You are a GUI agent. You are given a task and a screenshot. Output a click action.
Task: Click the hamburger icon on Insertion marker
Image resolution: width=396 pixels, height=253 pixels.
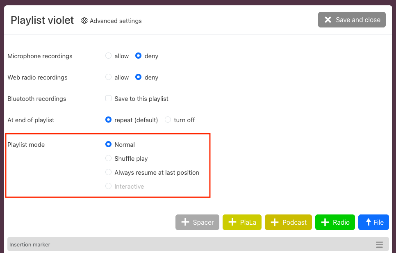(x=379, y=245)
